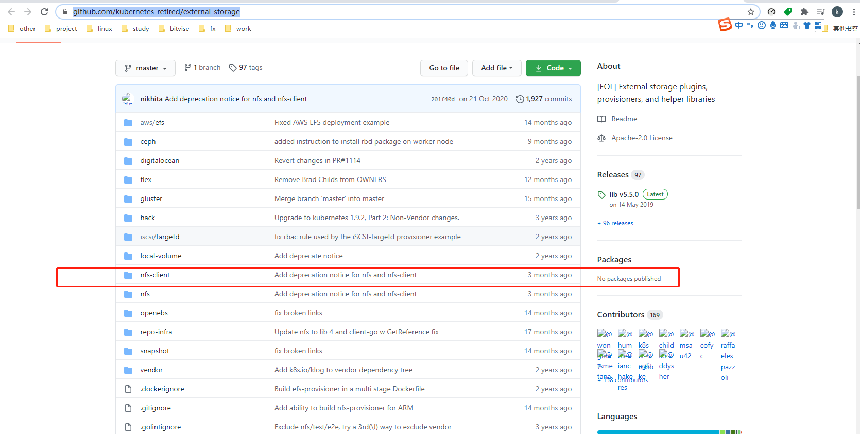The image size is (860, 434).
Task: Go back using the browser back arrow
Action: point(11,12)
